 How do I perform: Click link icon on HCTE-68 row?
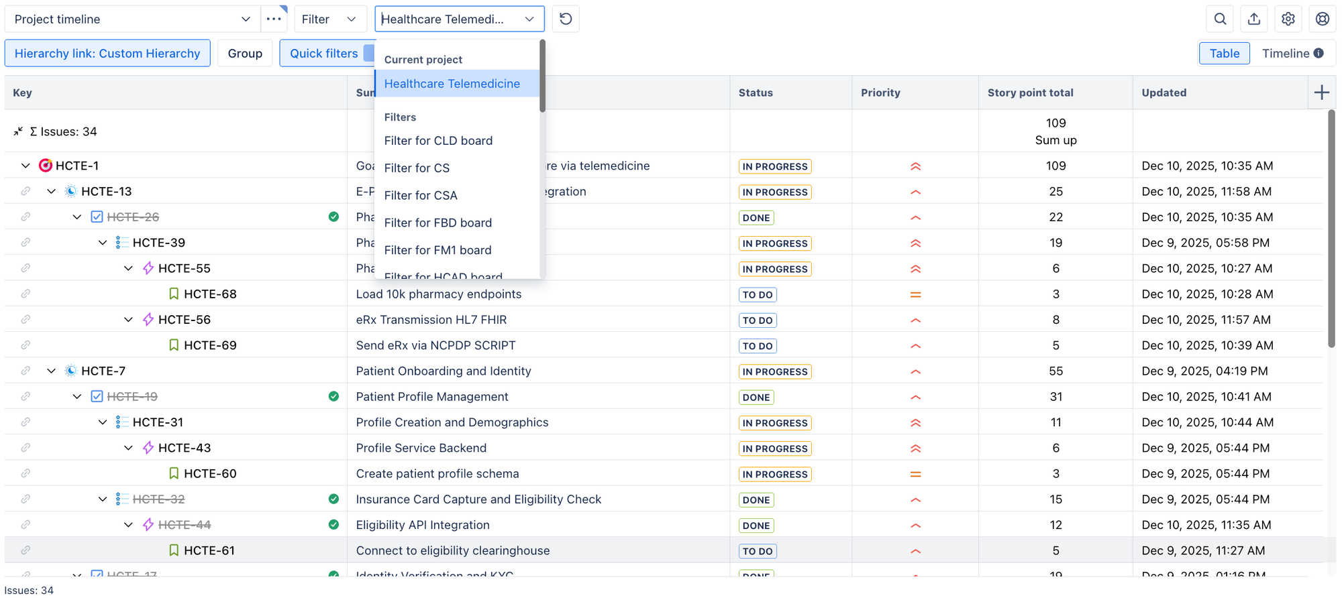point(25,294)
